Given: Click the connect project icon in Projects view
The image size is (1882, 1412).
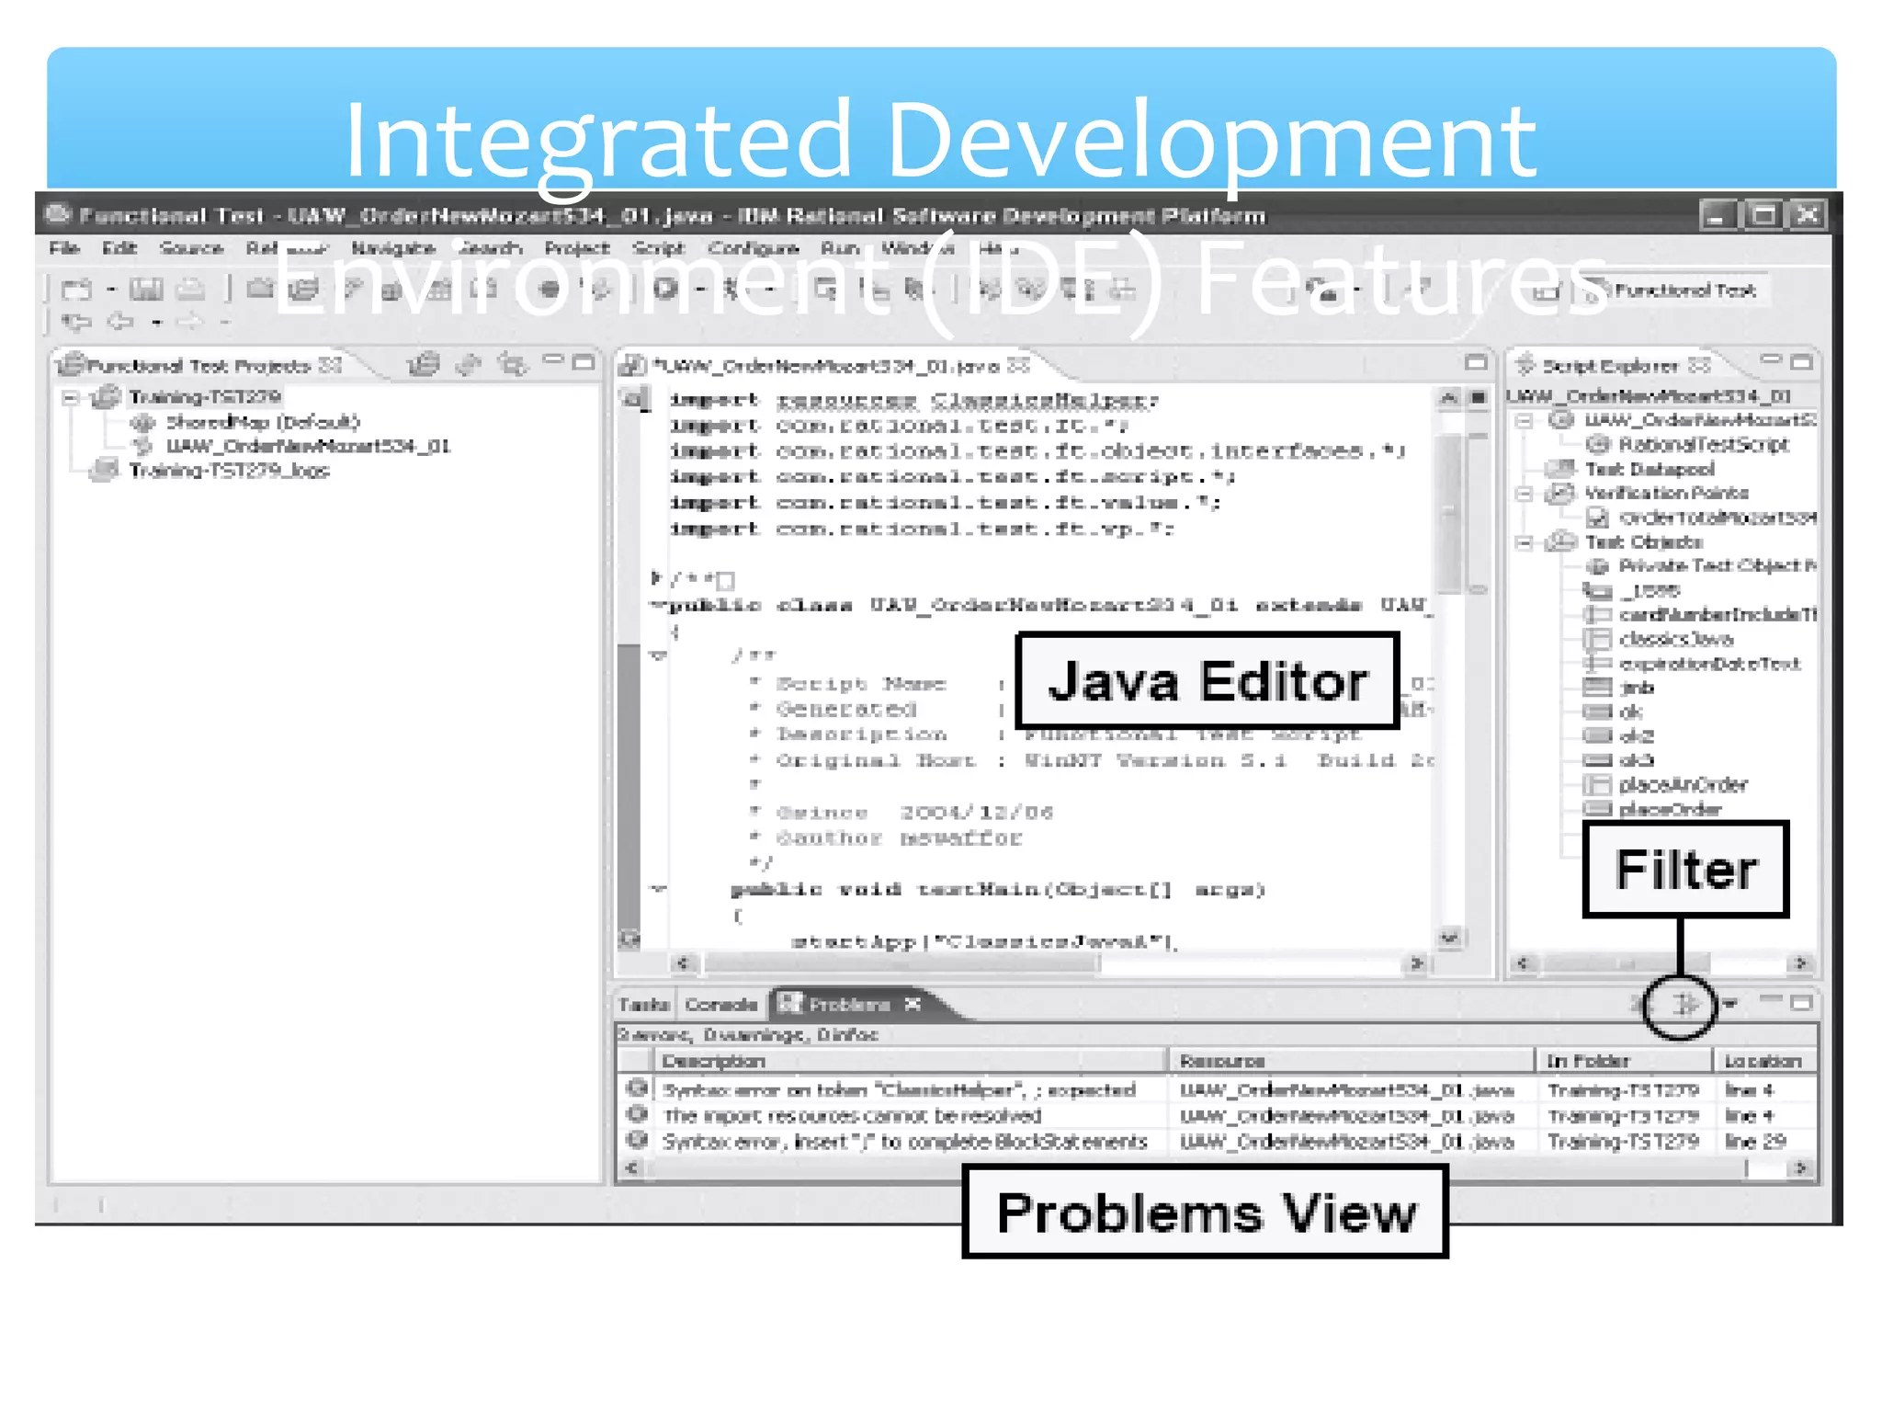Looking at the screenshot, I should (x=424, y=365).
